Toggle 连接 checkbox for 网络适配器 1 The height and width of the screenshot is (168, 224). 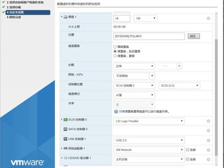(x=187, y=150)
